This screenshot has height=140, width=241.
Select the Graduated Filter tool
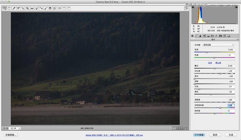(x=50, y=8)
